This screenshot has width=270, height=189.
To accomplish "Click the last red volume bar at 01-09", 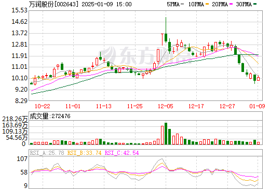I will pyautogui.click(x=258, y=143).
